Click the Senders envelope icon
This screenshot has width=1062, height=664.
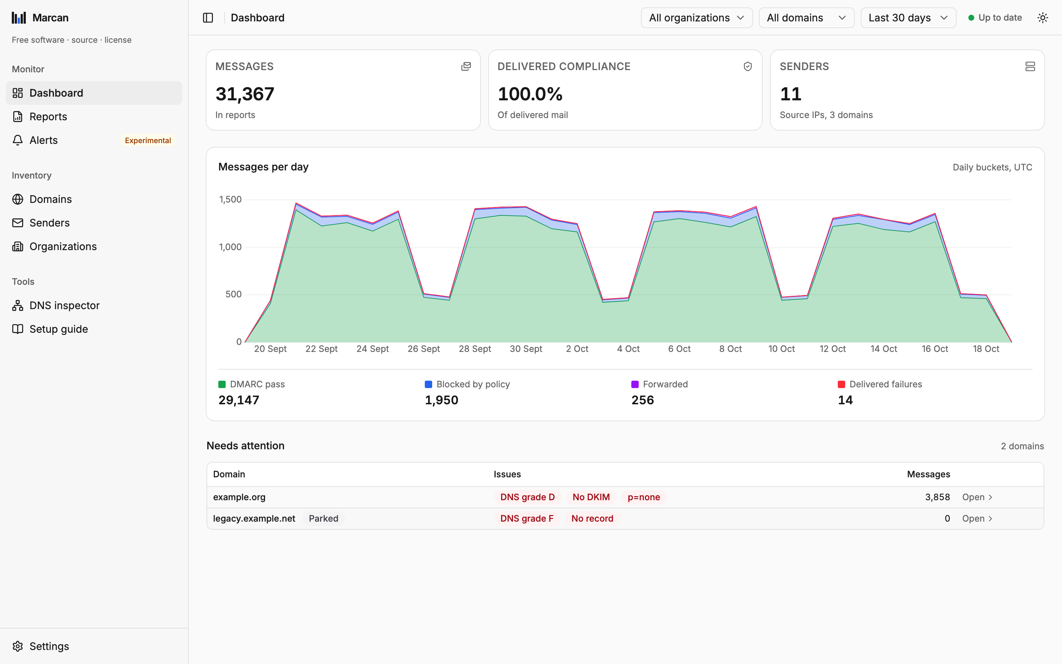[x=18, y=223]
